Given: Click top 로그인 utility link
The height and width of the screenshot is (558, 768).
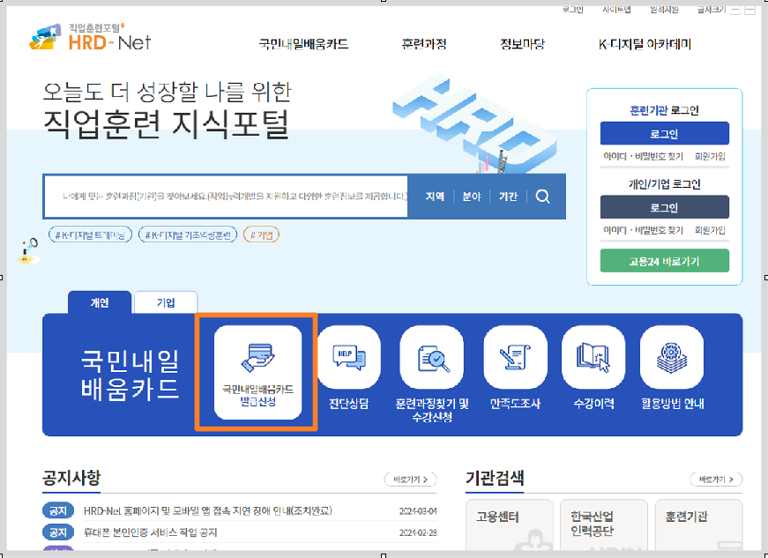Looking at the screenshot, I should click(572, 10).
